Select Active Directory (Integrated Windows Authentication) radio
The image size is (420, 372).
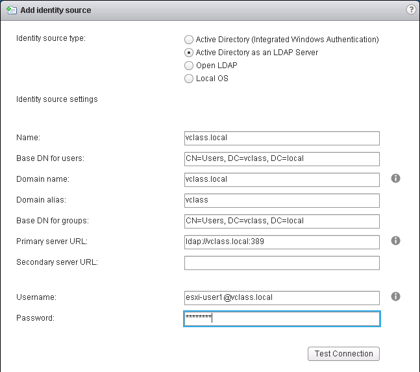coord(189,40)
